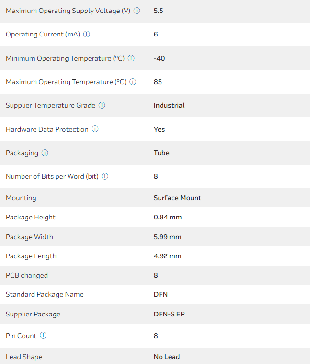This screenshot has width=310, height=364.
Task: Click the Package Height 0.84 mm value
Action: click(168, 217)
